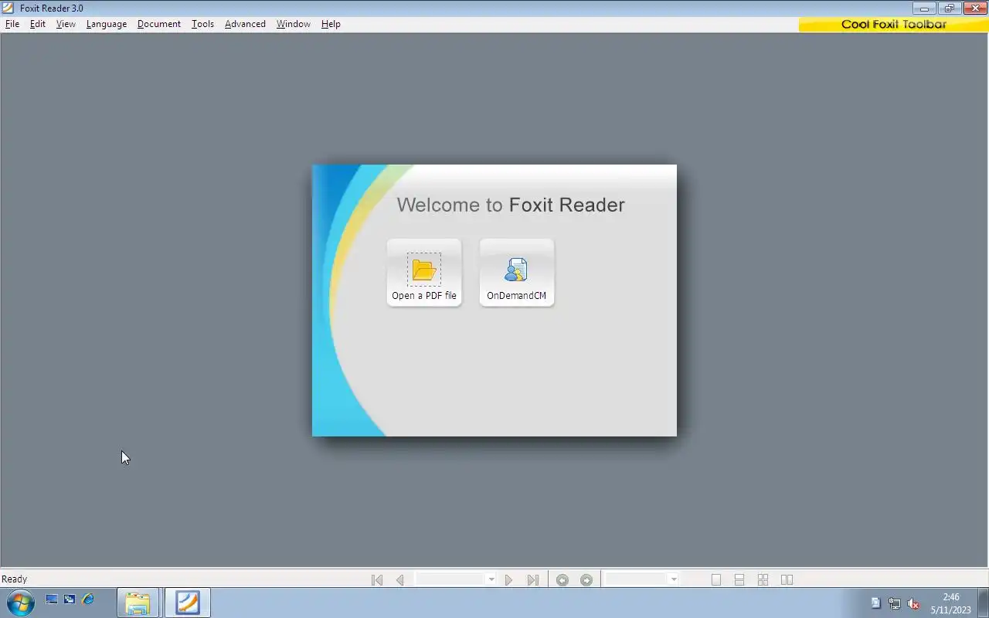Image resolution: width=989 pixels, height=618 pixels.
Task: Click Show Desktop quick launch icon
Action: (x=52, y=599)
